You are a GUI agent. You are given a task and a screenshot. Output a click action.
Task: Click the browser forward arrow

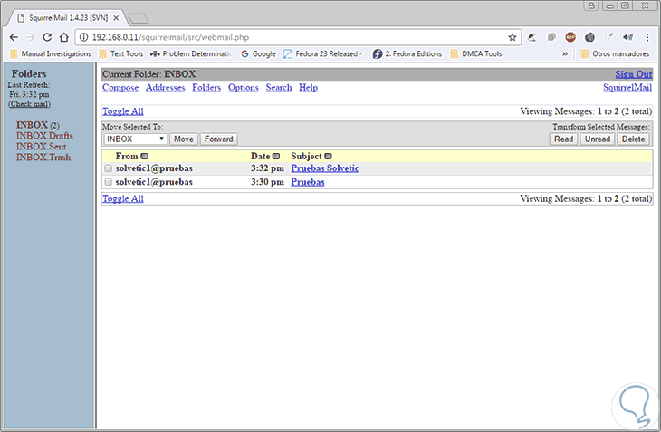31,37
